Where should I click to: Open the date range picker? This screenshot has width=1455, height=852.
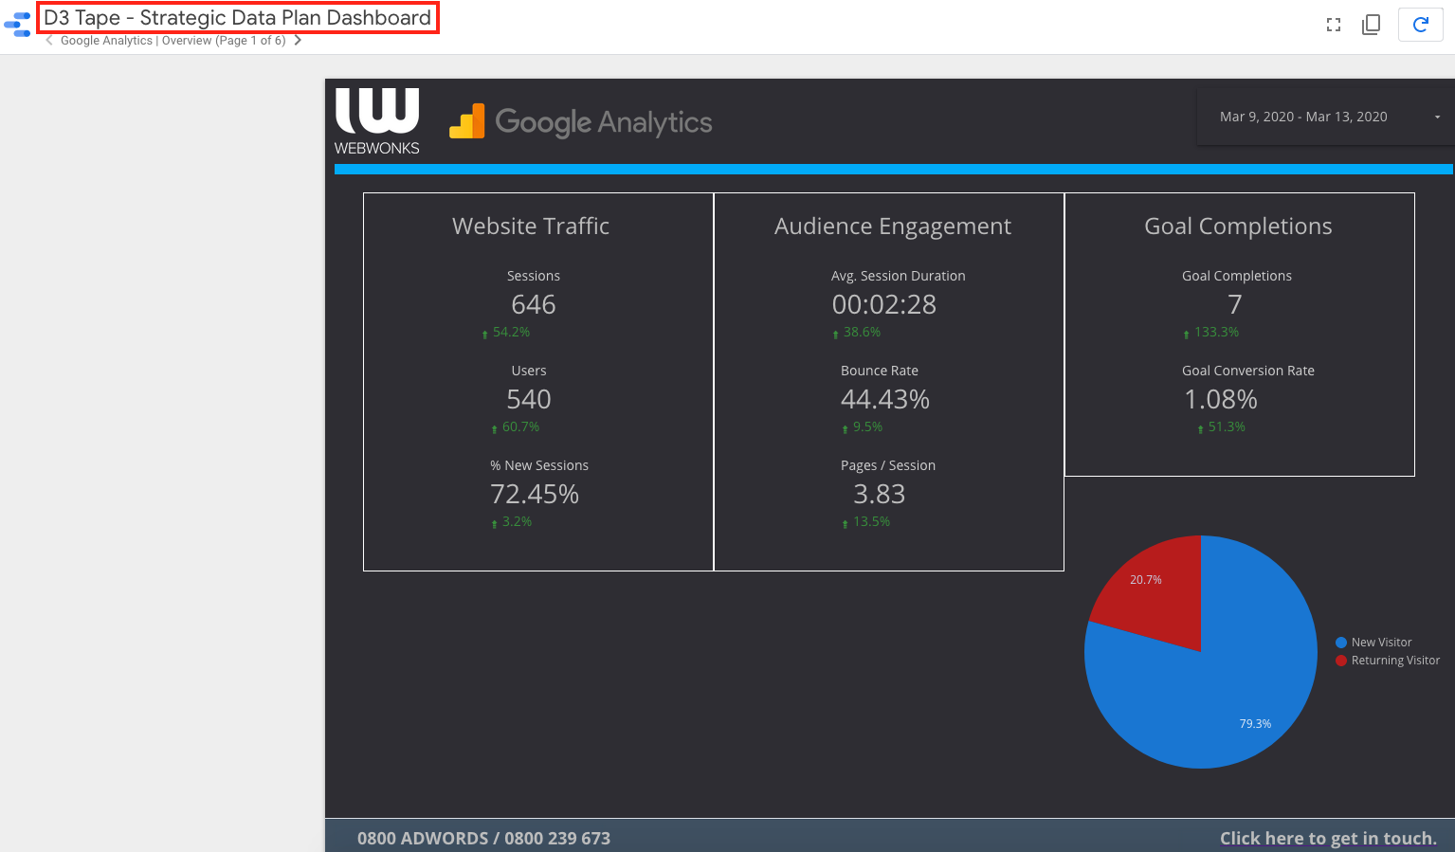[1325, 117]
